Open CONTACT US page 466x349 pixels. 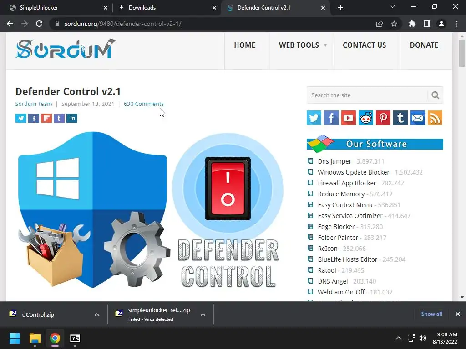(365, 45)
